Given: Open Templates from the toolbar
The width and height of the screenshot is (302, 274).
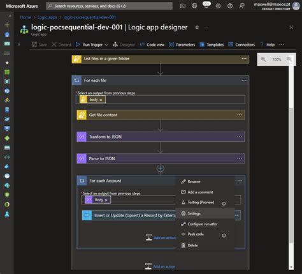Looking at the screenshot, I should pyautogui.click(x=212, y=45).
